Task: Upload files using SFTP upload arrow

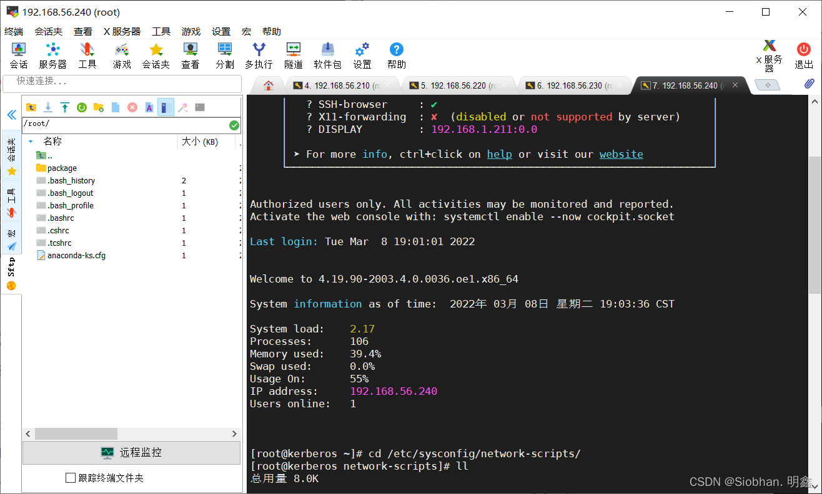Action: tap(65, 107)
